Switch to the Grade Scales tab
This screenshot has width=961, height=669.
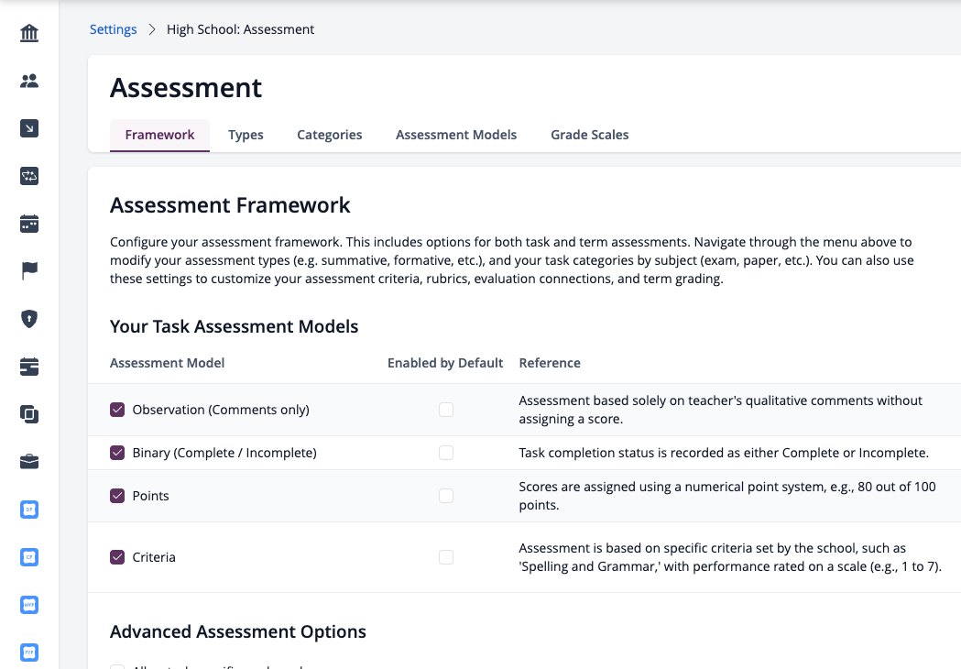590,135
